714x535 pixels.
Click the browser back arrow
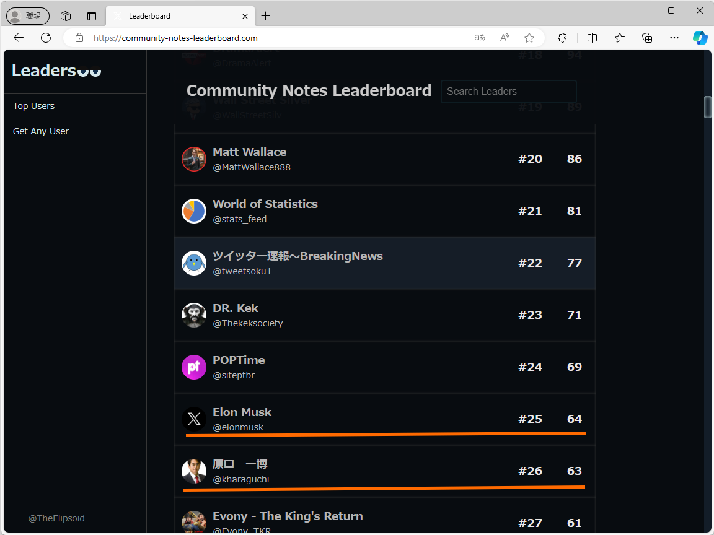19,38
